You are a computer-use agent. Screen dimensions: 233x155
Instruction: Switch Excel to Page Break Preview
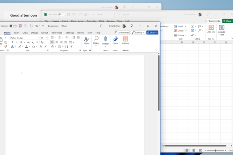(200, 150)
